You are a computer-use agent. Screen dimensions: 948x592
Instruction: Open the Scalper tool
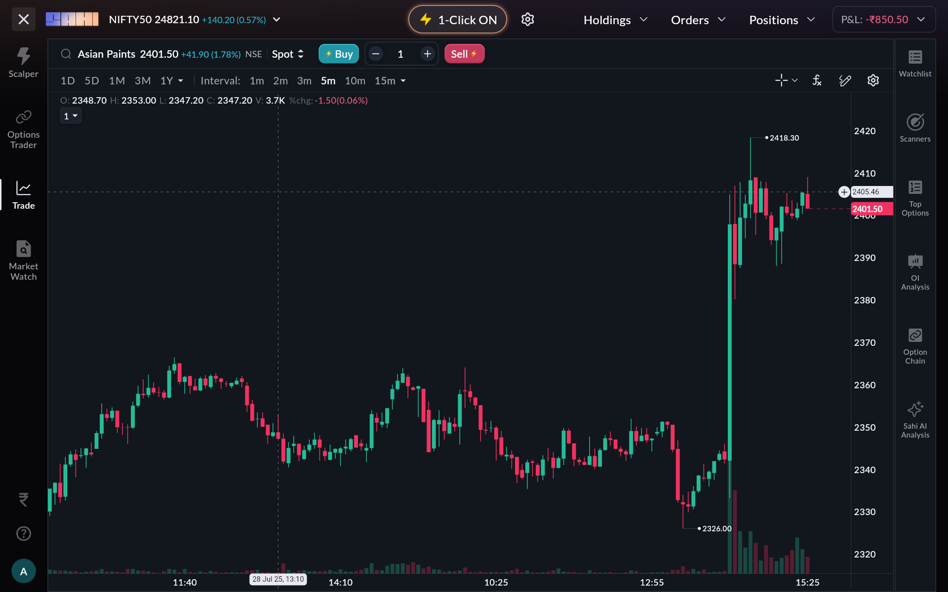point(23,63)
